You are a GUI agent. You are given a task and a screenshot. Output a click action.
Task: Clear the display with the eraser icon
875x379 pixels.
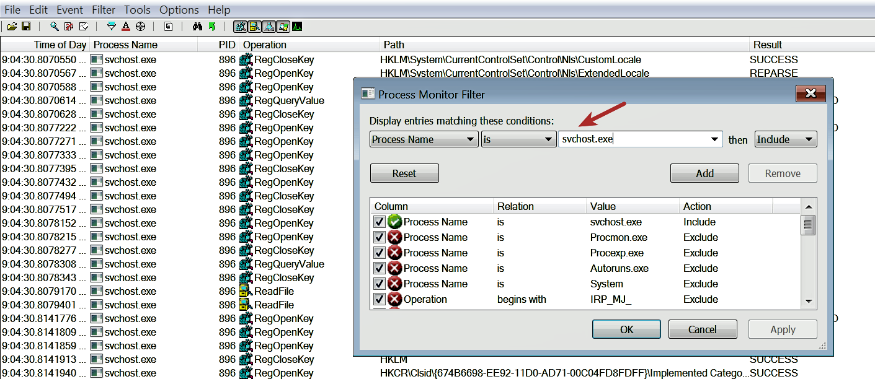(84, 27)
